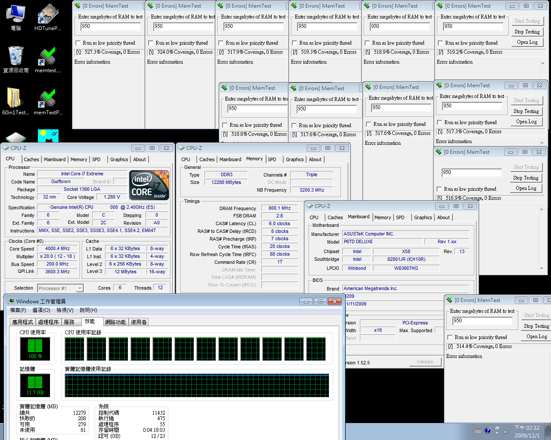
Task: Click scrollbar up arrow in 519.2% MemTest window
Action: tap(543, 63)
